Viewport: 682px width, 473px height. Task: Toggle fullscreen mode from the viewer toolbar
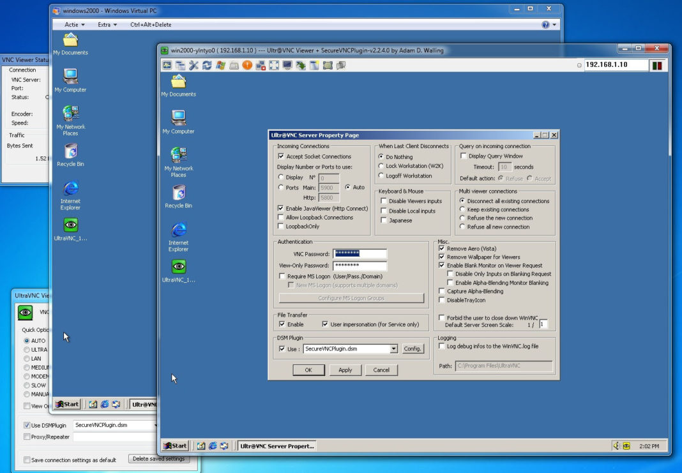[273, 64]
